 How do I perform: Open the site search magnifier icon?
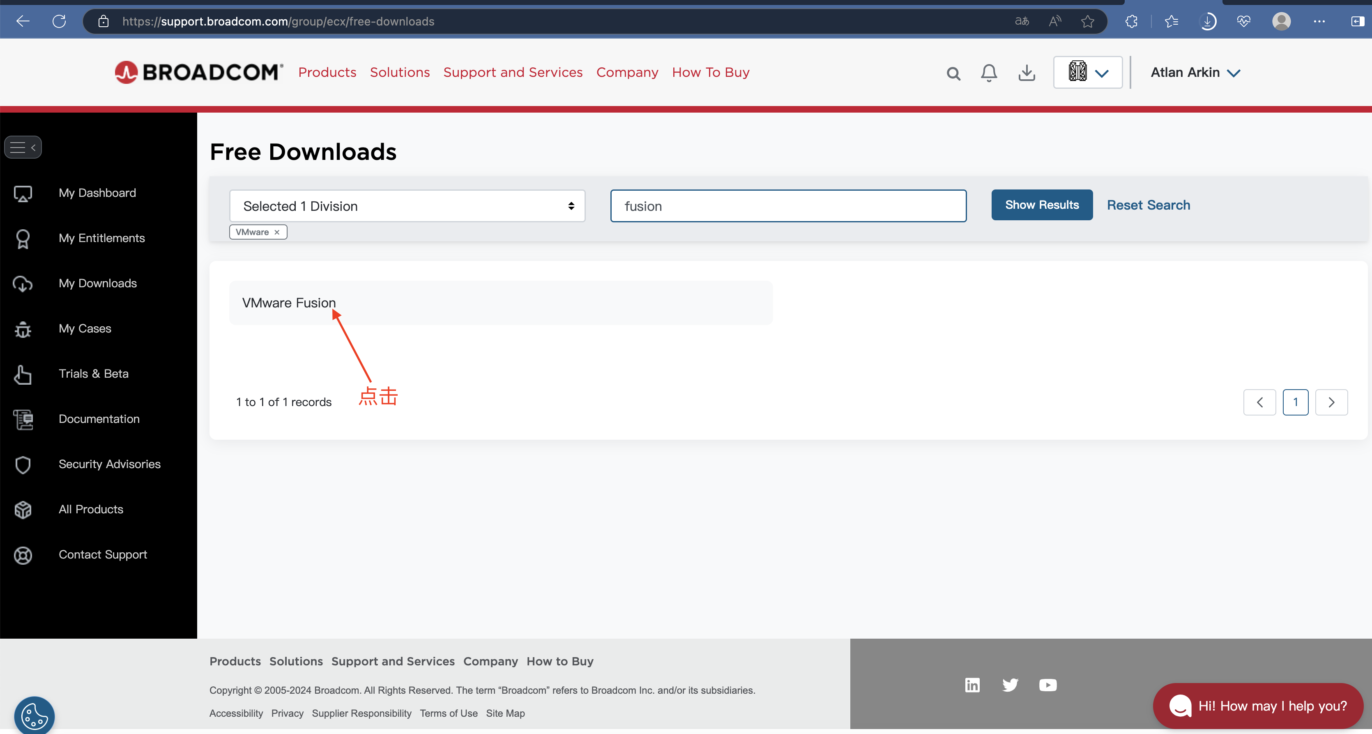(953, 74)
